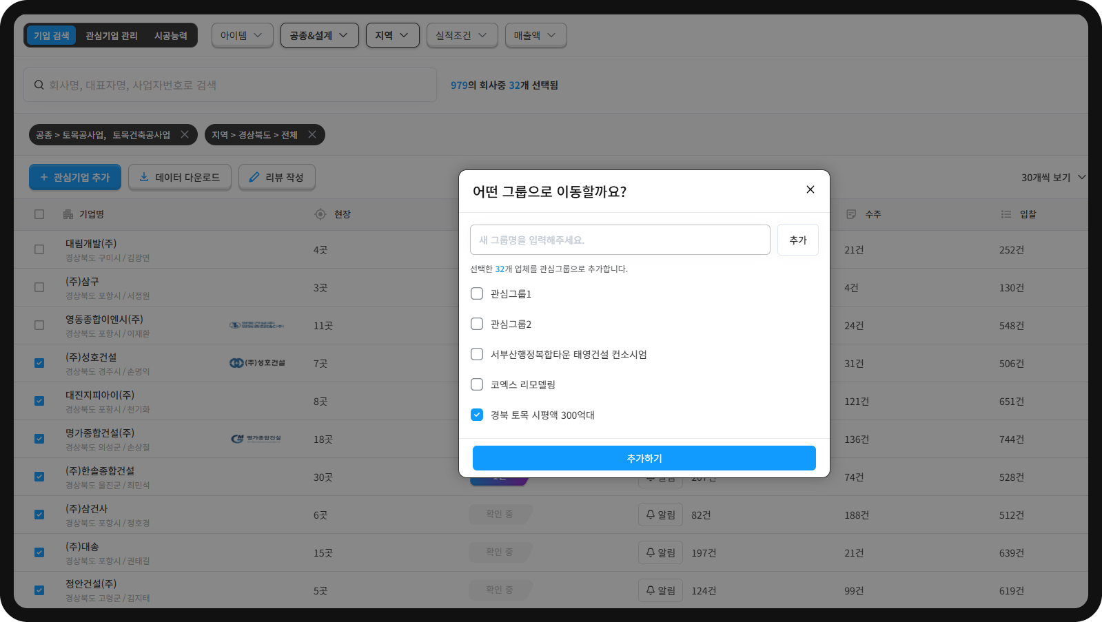The height and width of the screenshot is (622, 1102).
Task: Open the 실적조건 filter dropdown
Action: pyautogui.click(x=462, y=35)
